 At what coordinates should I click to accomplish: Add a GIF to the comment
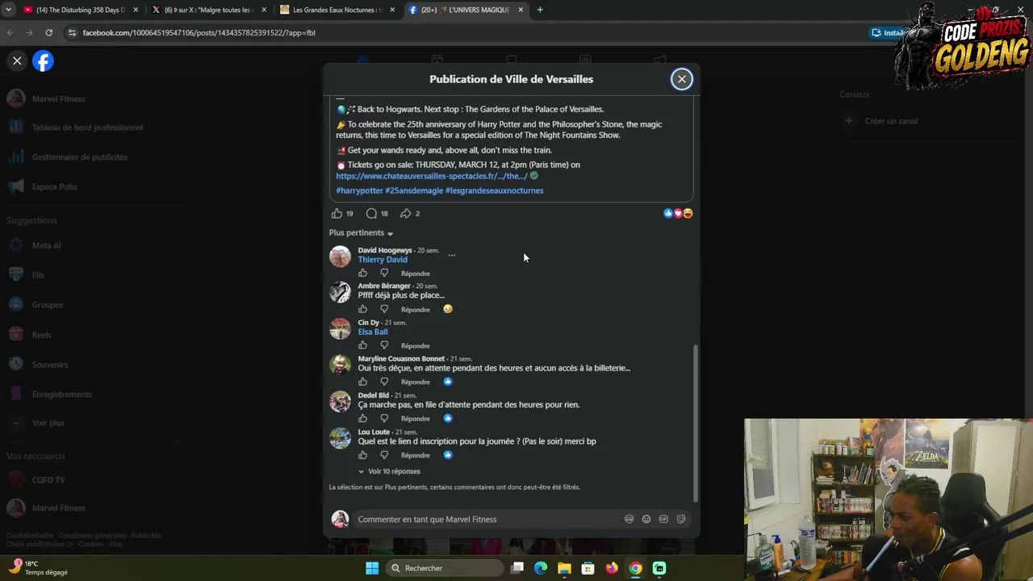(x=663, y=520)
